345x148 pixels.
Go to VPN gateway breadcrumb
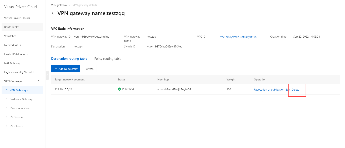tap(59, 5)
